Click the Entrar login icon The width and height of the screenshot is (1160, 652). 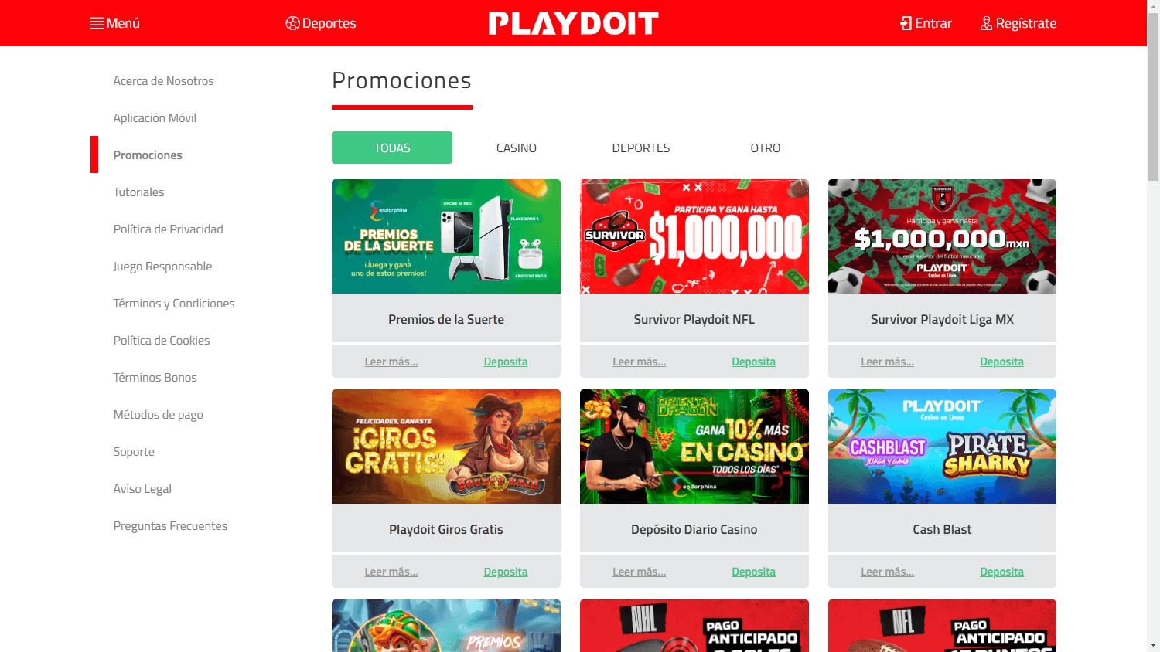click(x=906, y=23)
